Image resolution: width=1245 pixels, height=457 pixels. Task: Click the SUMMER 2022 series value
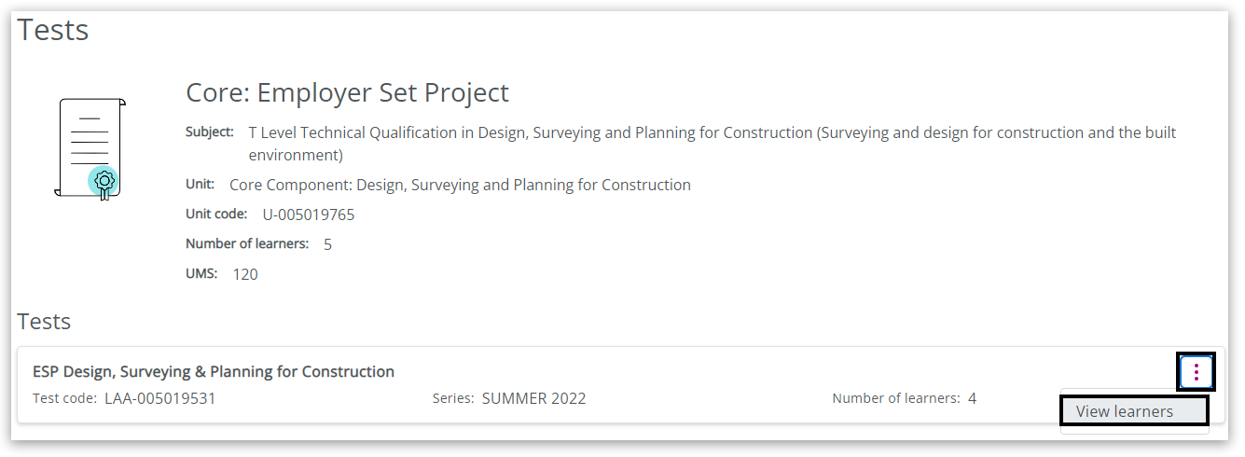click(533, 398)
